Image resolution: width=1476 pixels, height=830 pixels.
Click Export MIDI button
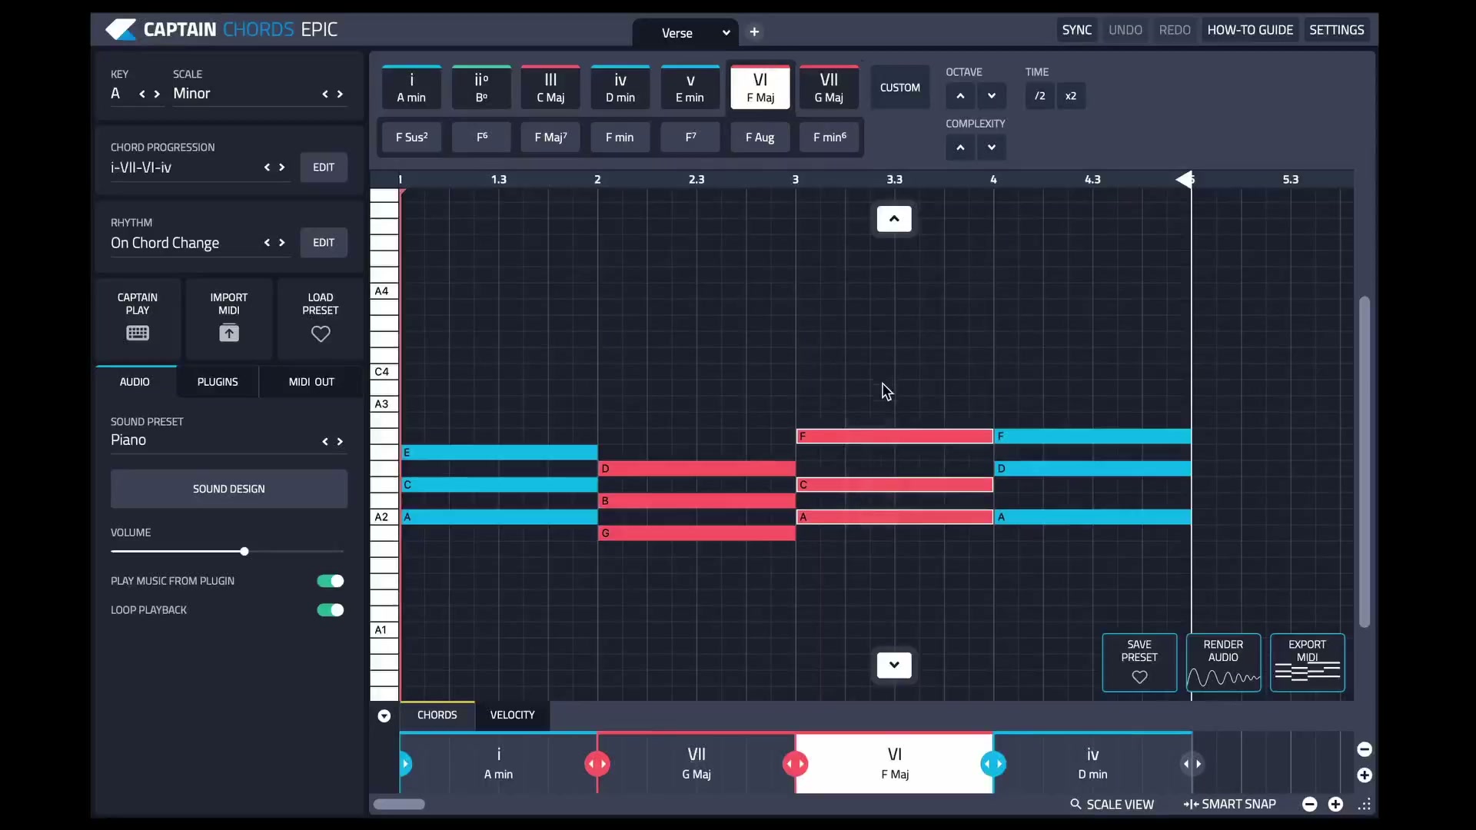1307,662
